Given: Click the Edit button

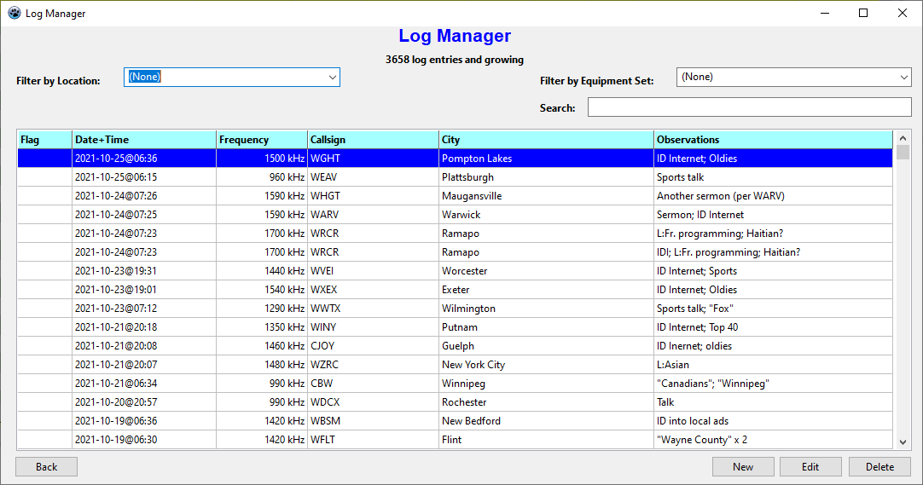Looking at the screenshot, I should tap(810, 467).
